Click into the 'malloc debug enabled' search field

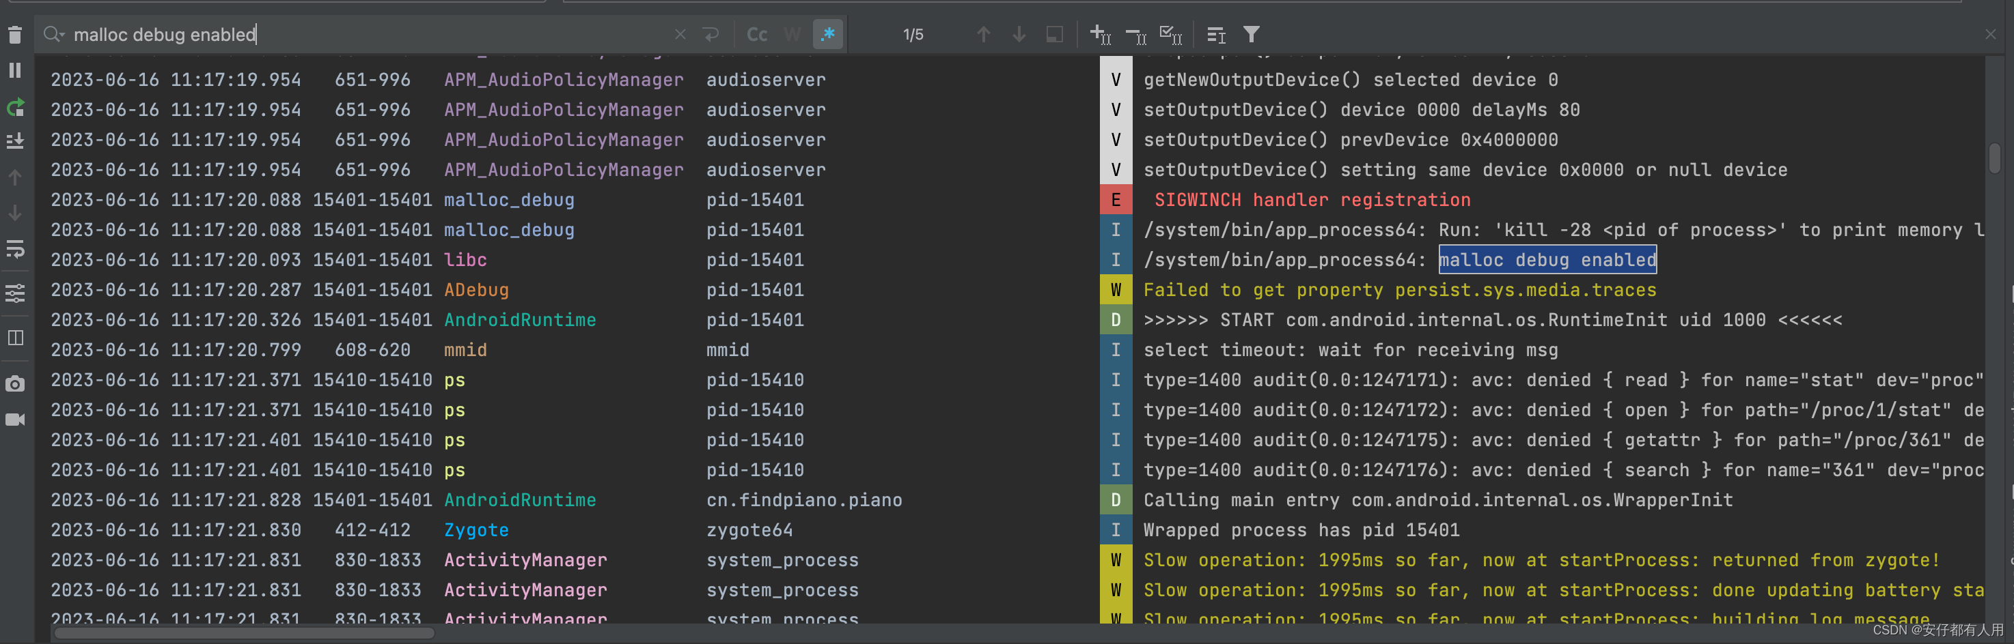click(368, 34)
